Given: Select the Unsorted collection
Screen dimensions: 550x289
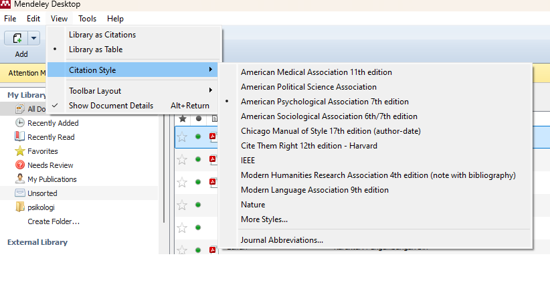Looking at the screenshot, I should pyautogui.click(x=41, y=193).
